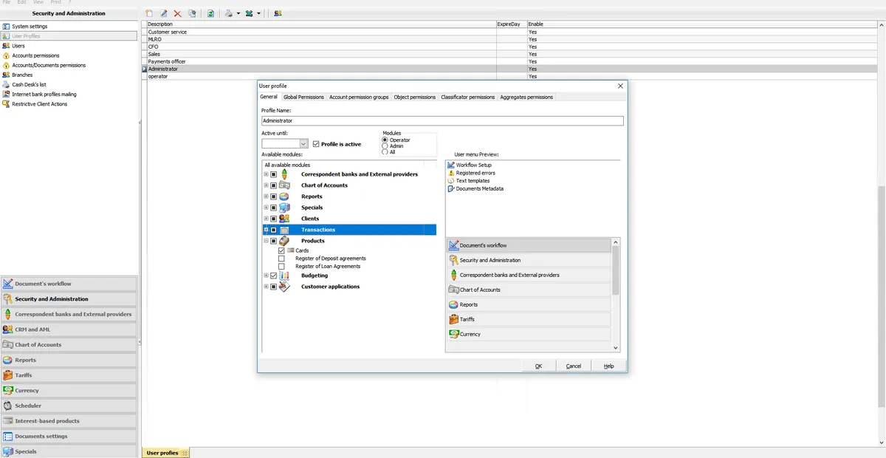Expand the Clients module tree node
This screenshot has height=458, width=886.
[x=266, y=219]
